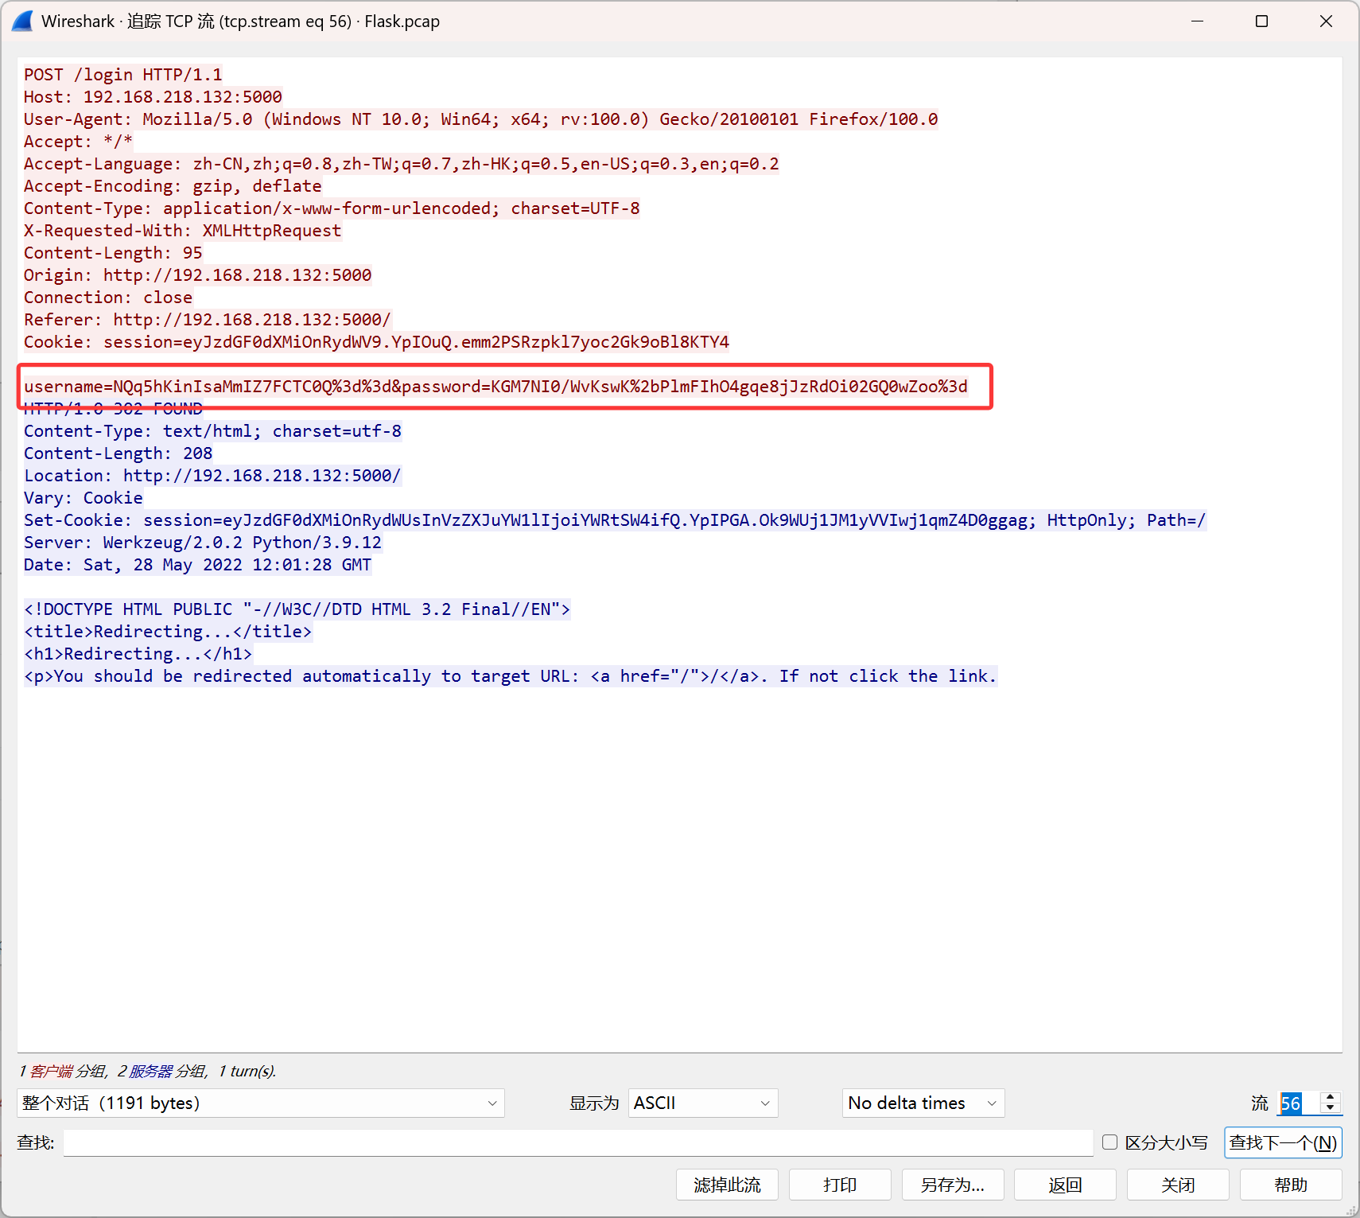The width and height of the screenshot is (1360, 1218).
Task: Click the 查找 search text field
Action: pos(578,1142)
